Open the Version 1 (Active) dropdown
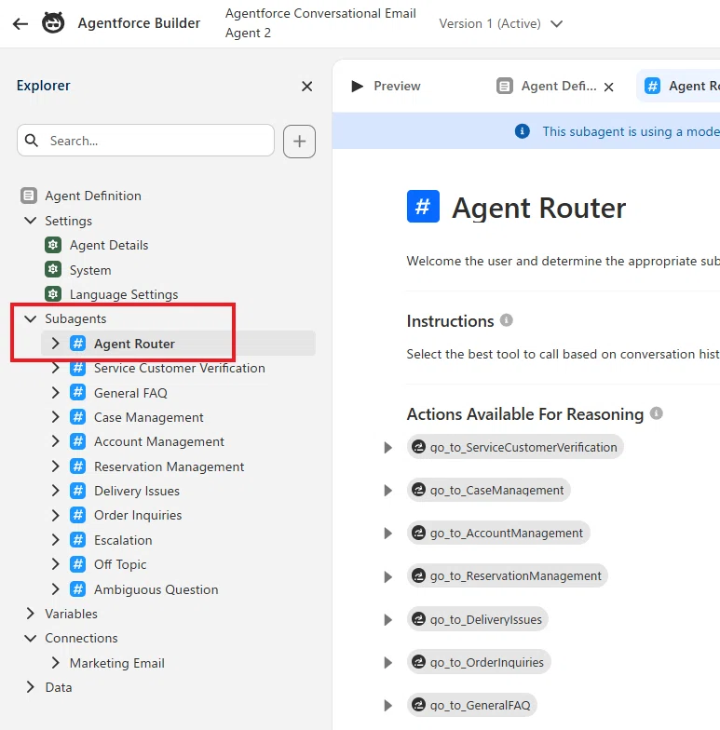The height and width of the screenshot is (730, 720). [501, 23]
